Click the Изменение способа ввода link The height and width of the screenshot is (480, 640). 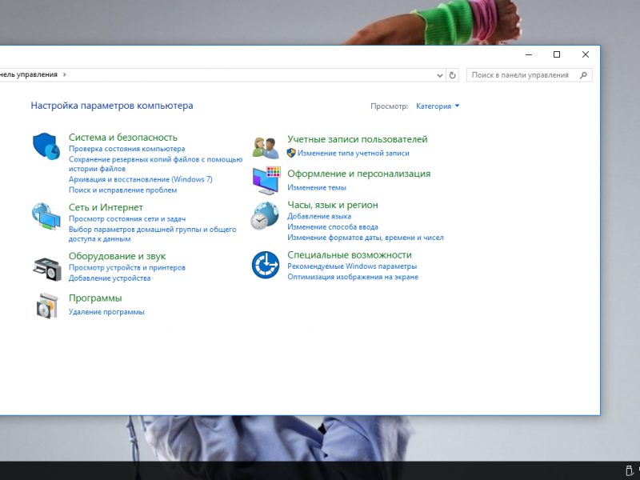tap(333, 227)
